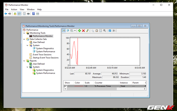
Task: Click Average value field 46.912
Action: pyautogui.click(x=110, y=74)
